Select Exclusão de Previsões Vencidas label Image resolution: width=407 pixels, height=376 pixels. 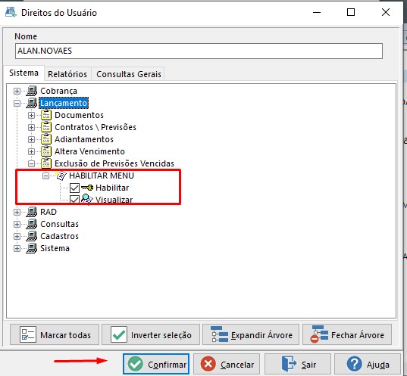pyautogui.click(x=114, y=163)
